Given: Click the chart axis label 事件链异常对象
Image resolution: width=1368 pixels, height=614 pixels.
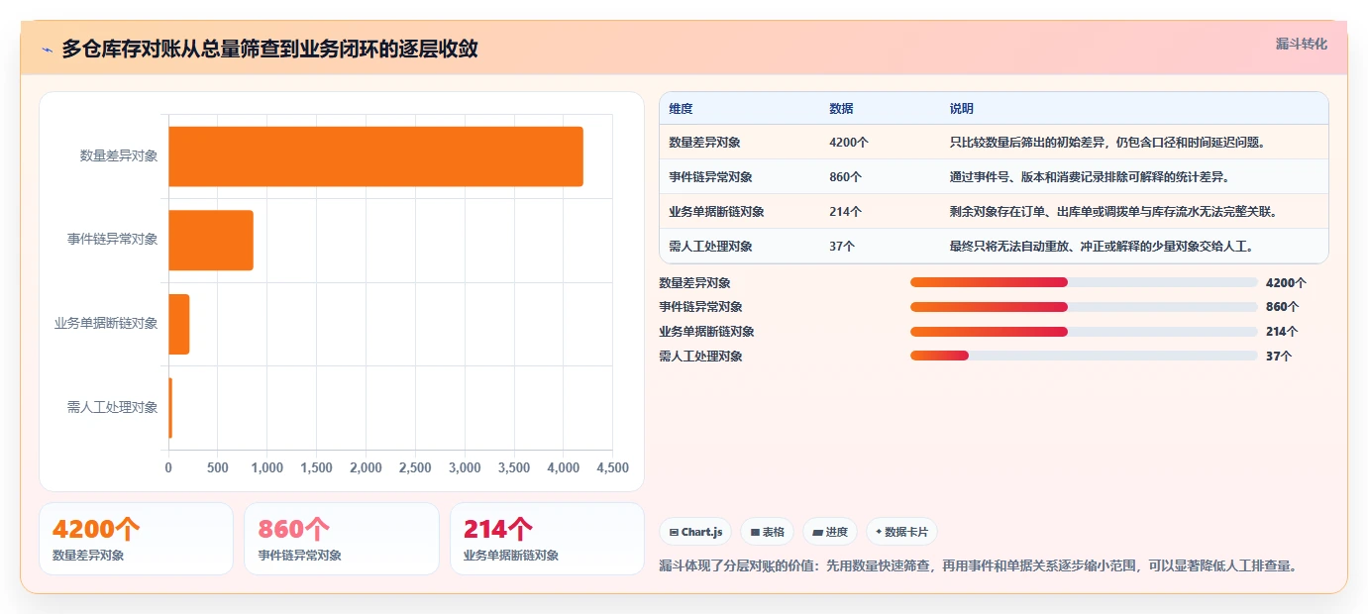Looking at the screenshot, I should (112, 240).
